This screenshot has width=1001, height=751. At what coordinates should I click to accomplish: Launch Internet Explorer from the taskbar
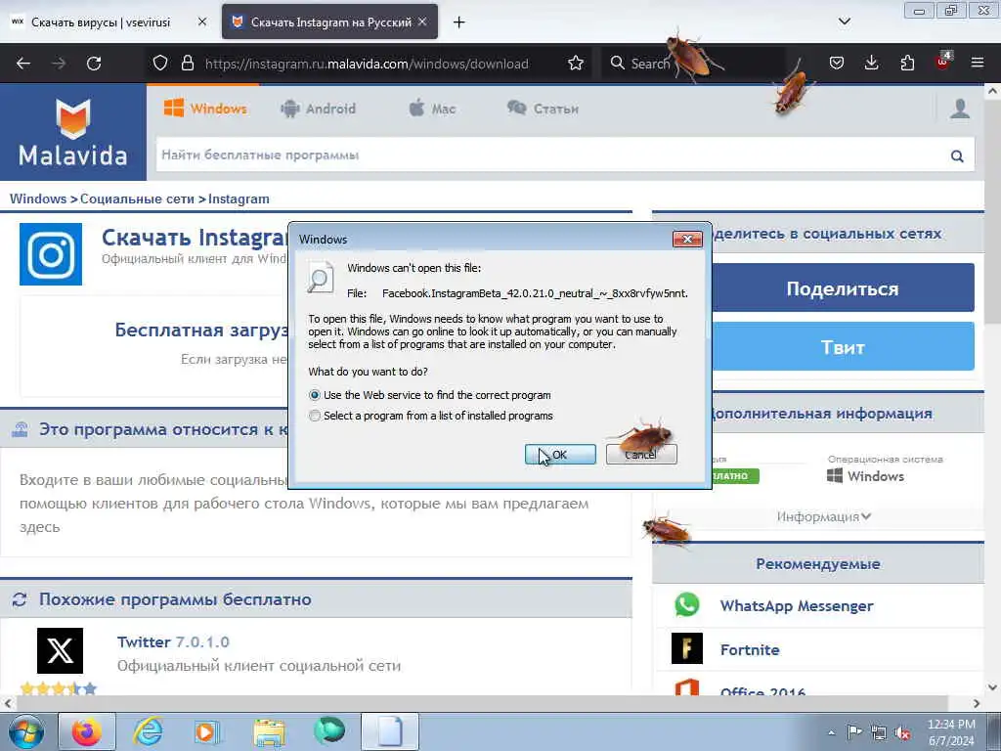click(149, 731)
